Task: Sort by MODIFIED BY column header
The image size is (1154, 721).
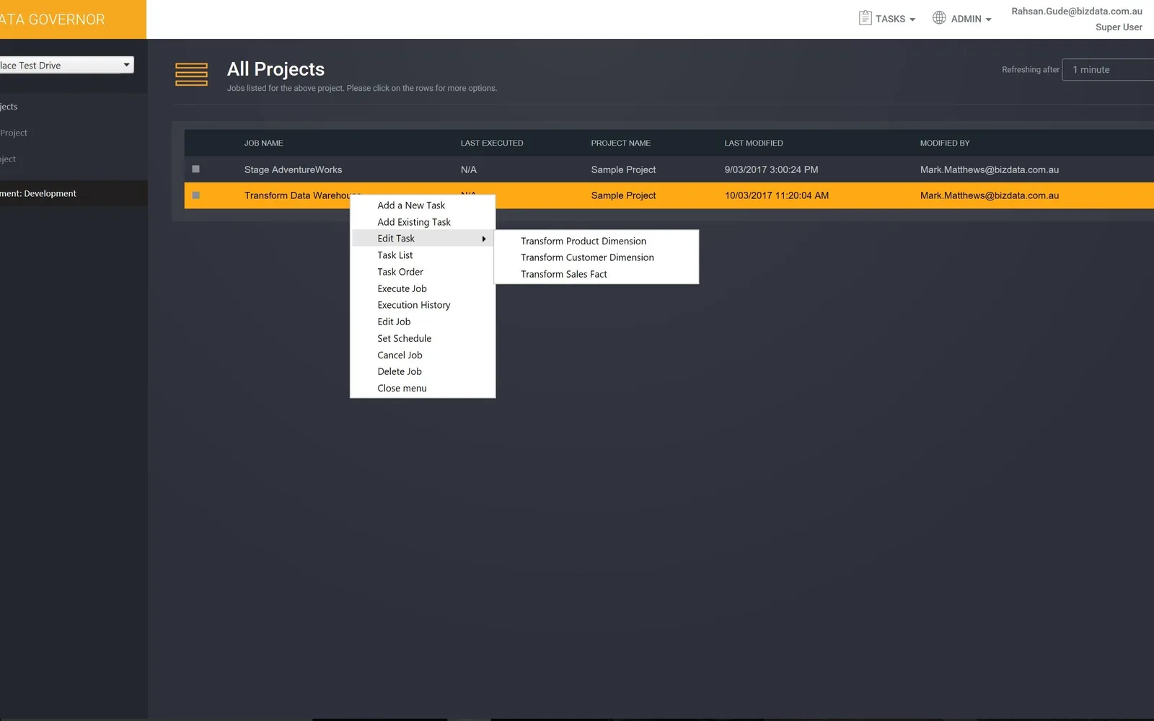Action: pos(944,143)
